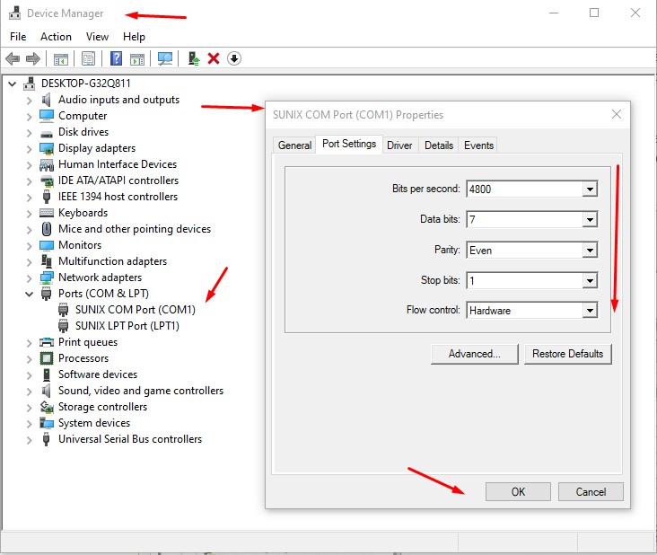Expand the Monitors node
Screen dimensions: 657x555
coord(29,246)
